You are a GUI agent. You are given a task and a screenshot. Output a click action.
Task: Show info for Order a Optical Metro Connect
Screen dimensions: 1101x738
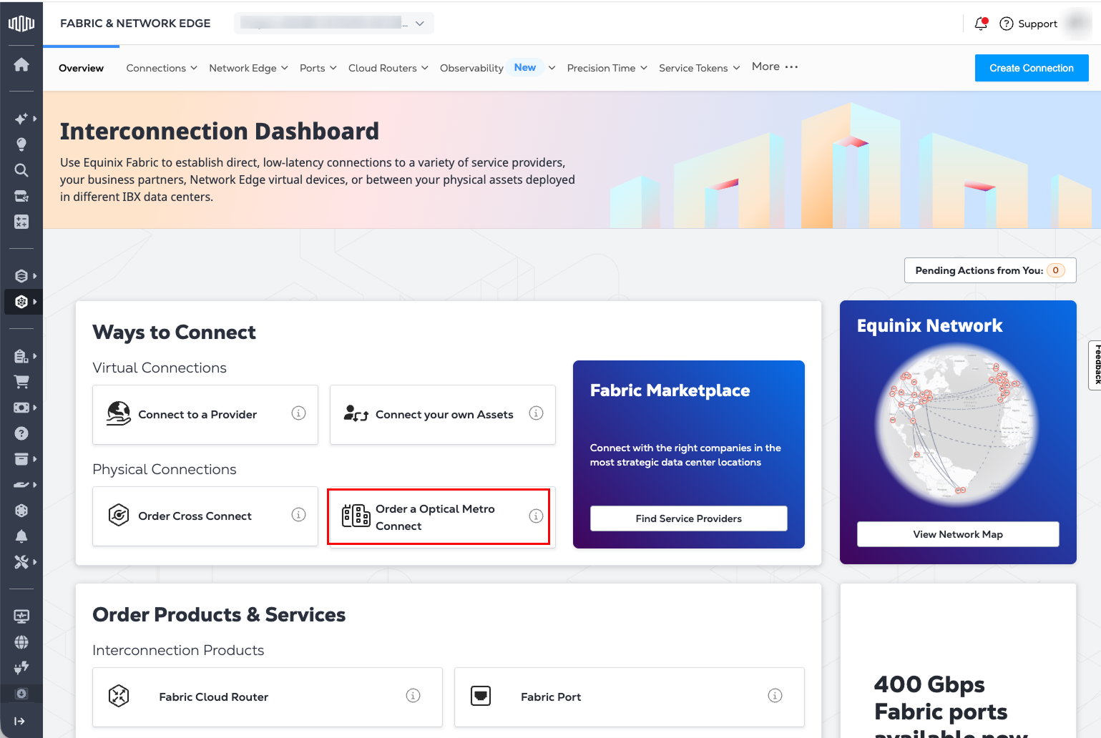point(536,516)
